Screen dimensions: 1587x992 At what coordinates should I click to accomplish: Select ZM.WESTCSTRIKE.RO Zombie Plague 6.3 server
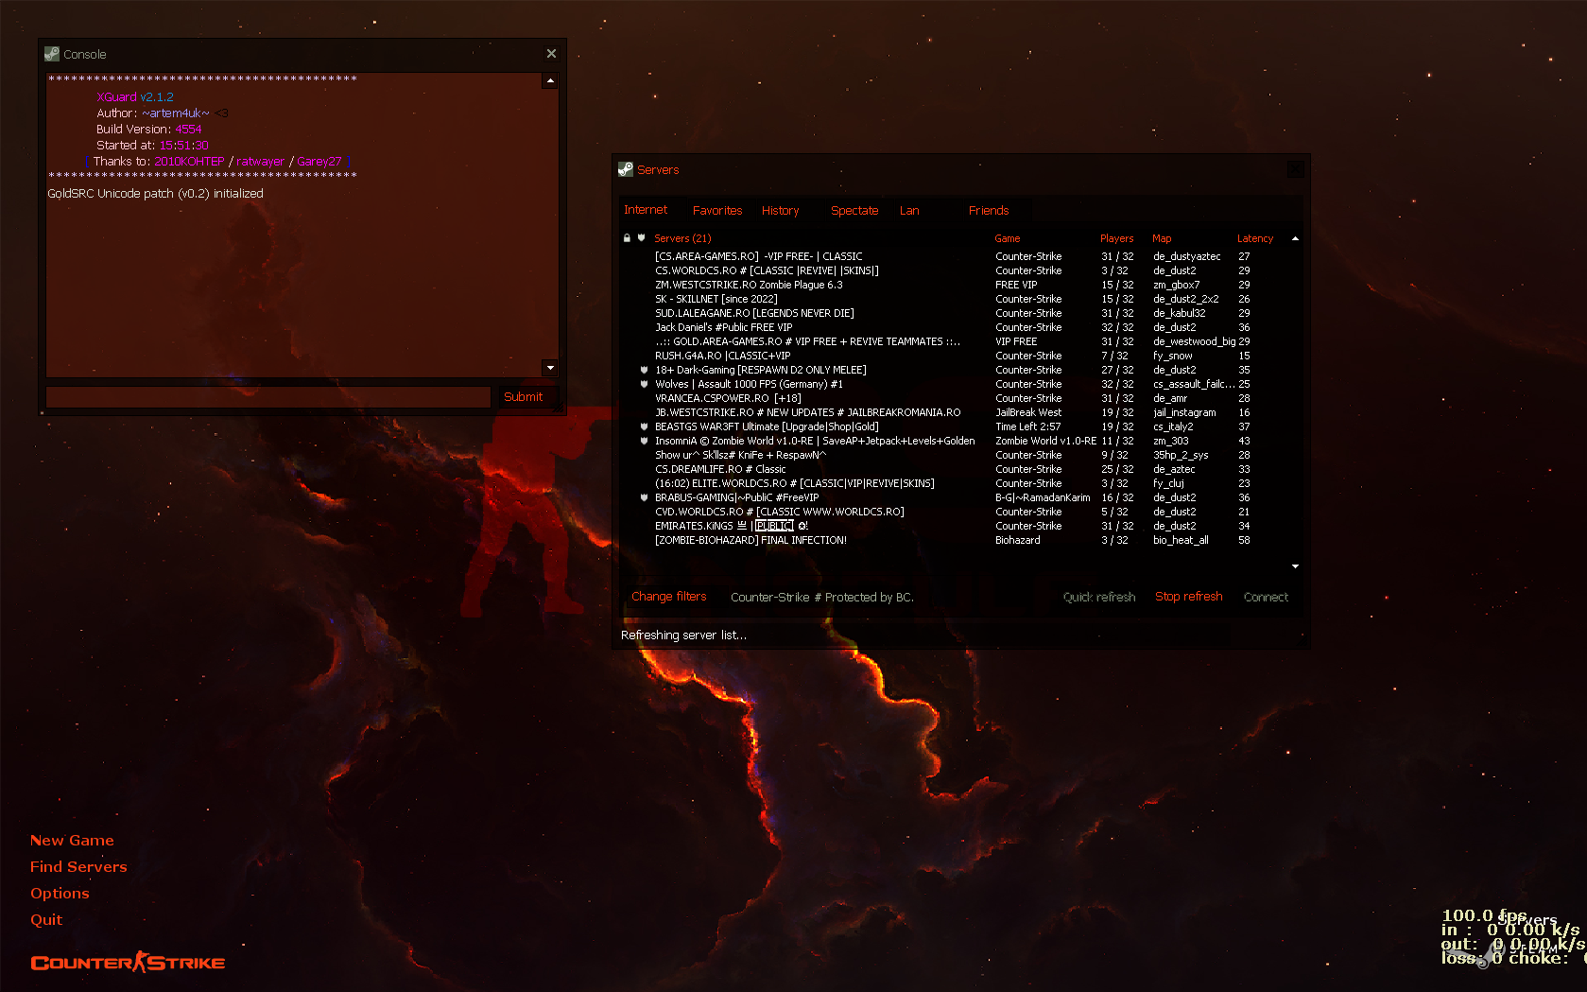click(x=955, y=285)
